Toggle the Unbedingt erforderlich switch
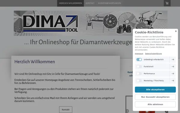The height and width of the screenshot is (113, 180). (x=139, y=59)
